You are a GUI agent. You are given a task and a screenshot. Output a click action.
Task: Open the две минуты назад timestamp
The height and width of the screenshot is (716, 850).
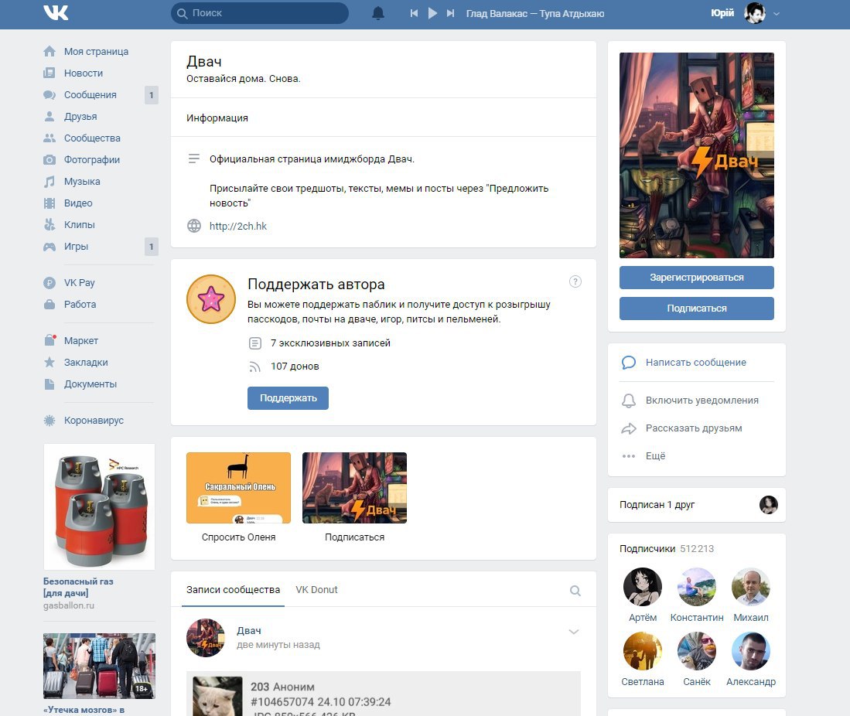click(x=278, y=645)
